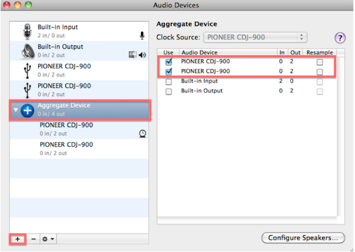Click the blue plus Aggregate Device icon
Viewport: 355px width, 252px height.
point(28,110)
